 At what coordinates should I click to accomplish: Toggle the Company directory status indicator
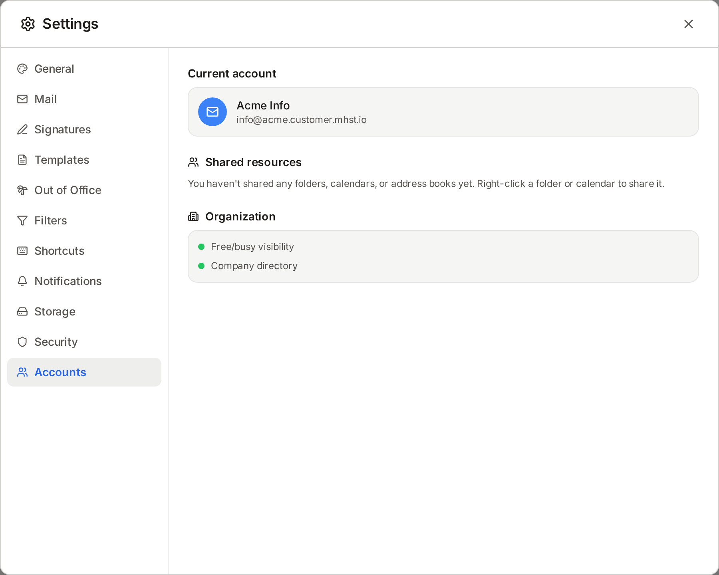(x=201, y=266)
